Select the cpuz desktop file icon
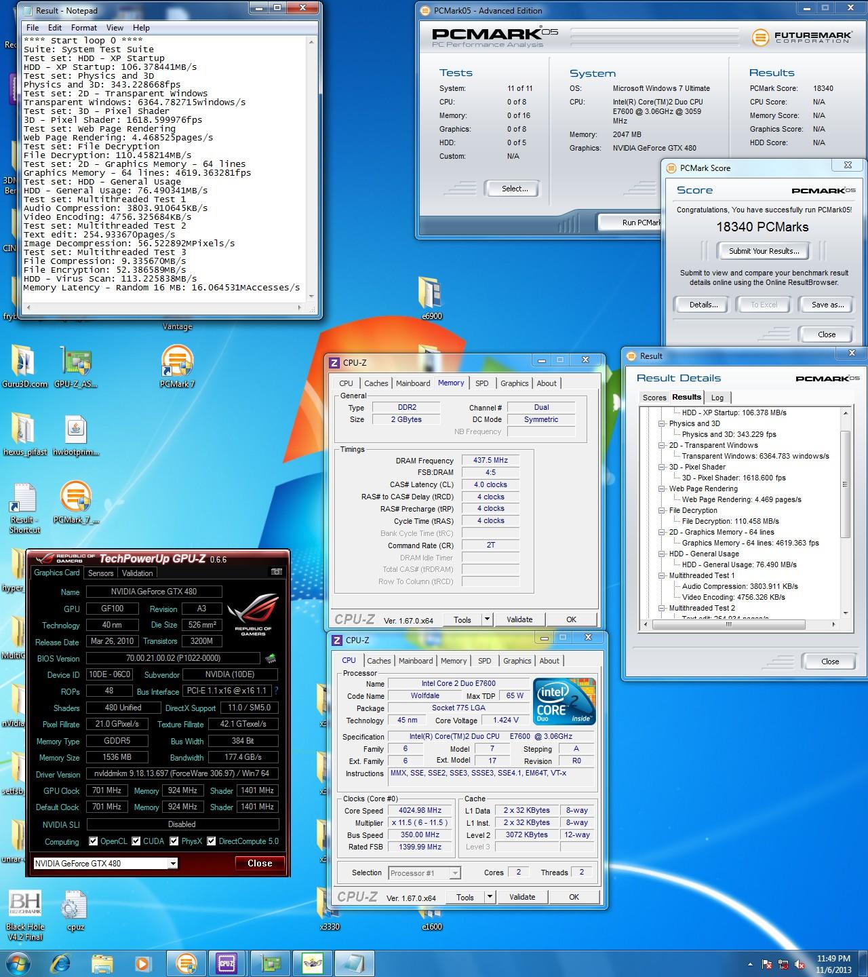Viewport: 868px width, 977px height. point(75,911)
